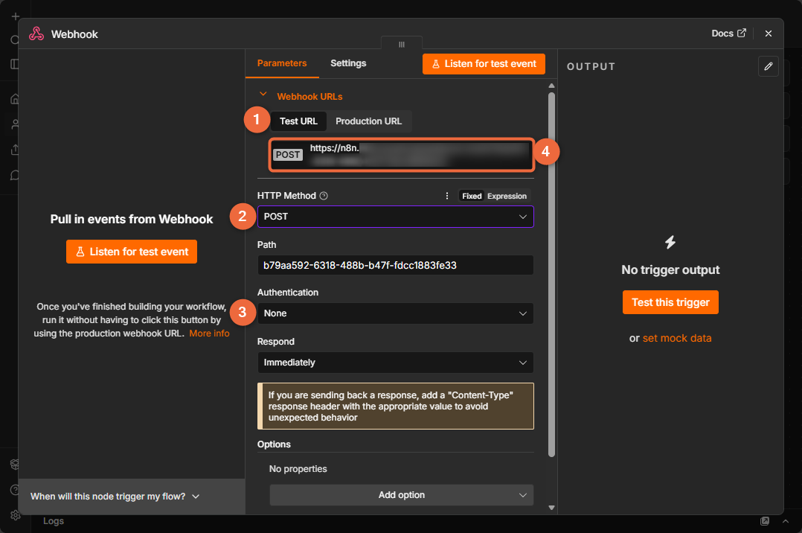Click background sidebar help icon
The image size is (802, 533).
(15, 490)
